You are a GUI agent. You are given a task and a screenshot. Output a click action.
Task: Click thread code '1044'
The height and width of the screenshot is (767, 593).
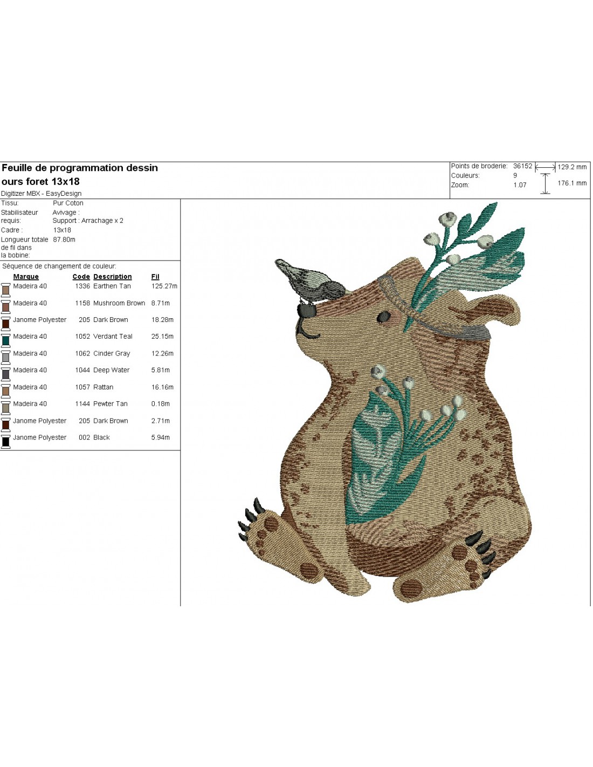(x=82, y=370)
